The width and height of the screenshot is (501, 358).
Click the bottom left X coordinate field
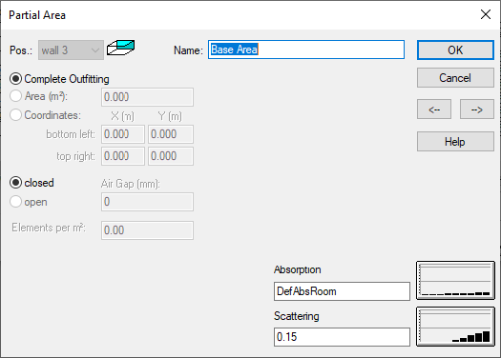point(123,134)
